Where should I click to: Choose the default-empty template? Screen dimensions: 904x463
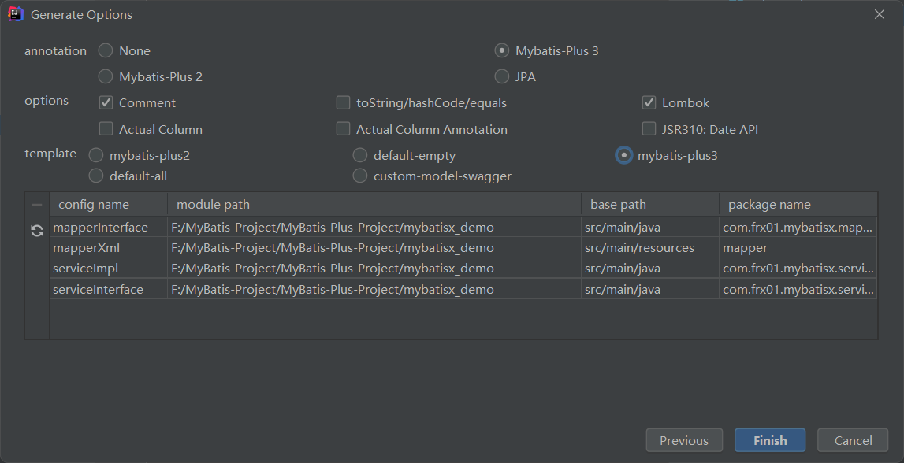click(359, 155)
